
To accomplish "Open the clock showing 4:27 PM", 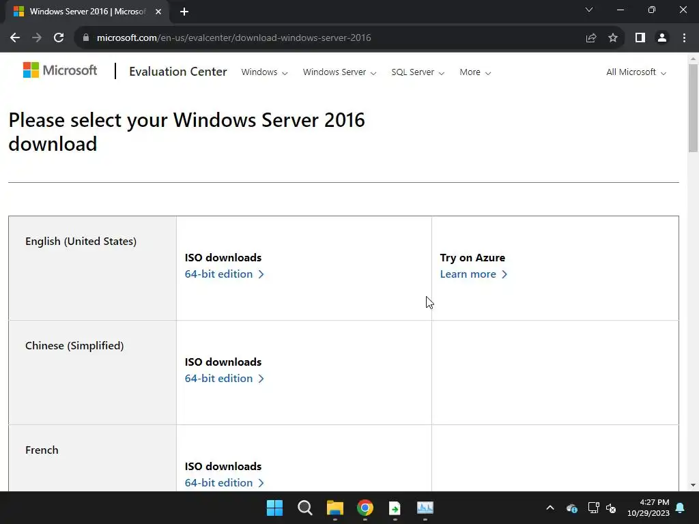I will tap(648, 508).
